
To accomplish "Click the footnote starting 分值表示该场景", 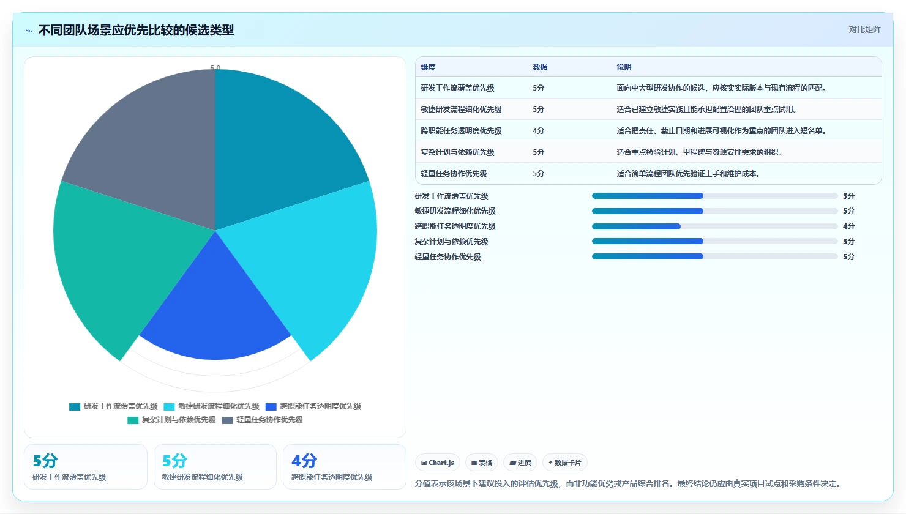I will 629,483.
